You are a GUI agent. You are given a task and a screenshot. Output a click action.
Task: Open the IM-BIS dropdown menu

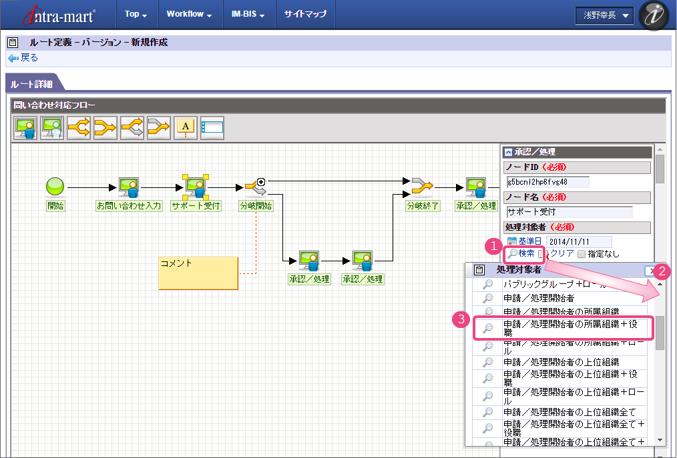point(248,14)
